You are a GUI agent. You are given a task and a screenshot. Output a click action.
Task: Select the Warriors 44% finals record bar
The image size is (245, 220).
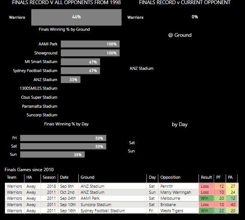pyautogui.click(x=77, y=17)
